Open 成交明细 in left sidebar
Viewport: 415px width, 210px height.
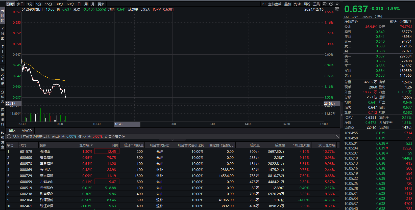pos(3,76)
